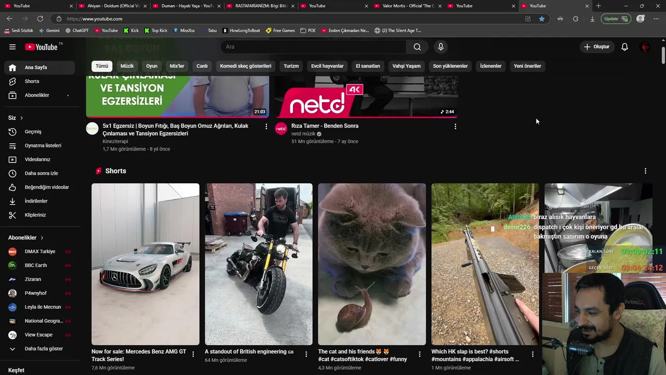Viewport: 666px width, 375px height.
Task: Select the Canlı filter chip
Action: coord(202,66)
